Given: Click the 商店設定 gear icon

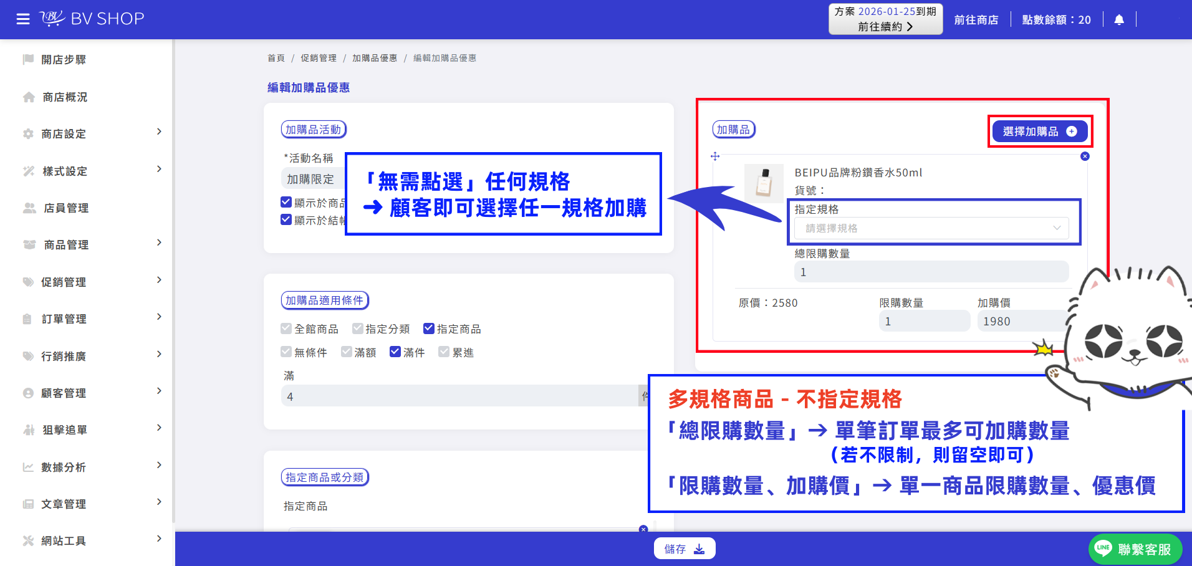Looking at the screenshot, I should [28, 134].
